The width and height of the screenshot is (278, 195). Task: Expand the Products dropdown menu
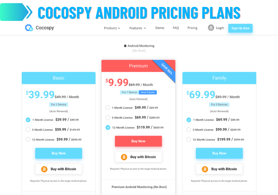112,28
